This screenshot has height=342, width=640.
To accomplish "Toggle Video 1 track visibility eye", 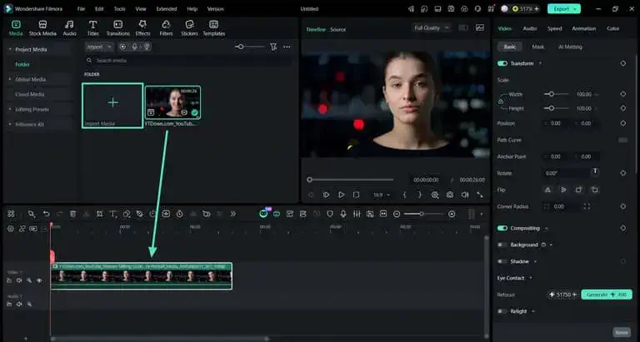I will (x=39, y=280).
